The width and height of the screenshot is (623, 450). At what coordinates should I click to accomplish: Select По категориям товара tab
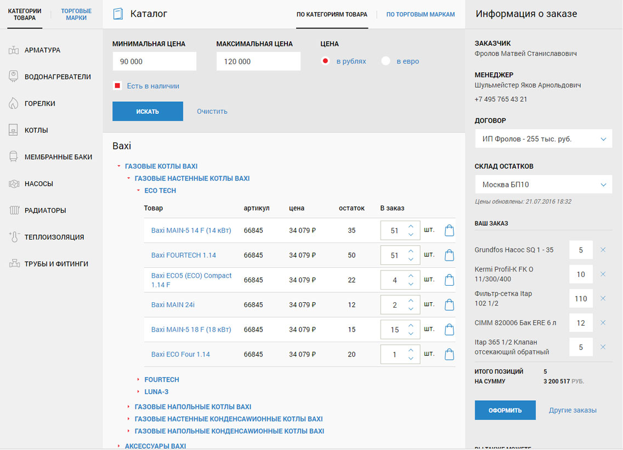pyautogui.click(x=332, y=14)
